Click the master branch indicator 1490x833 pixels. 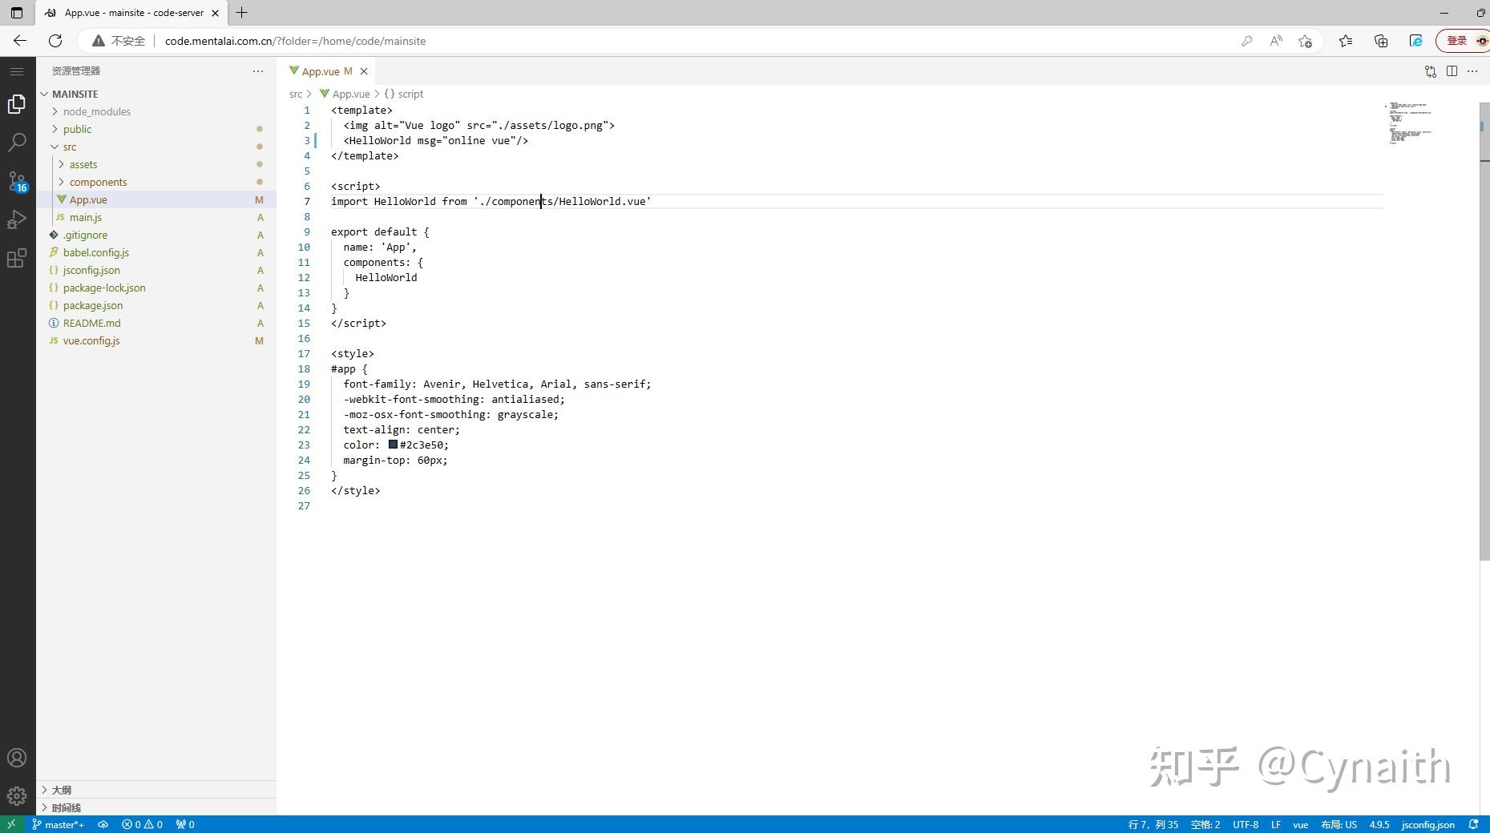tap(58, 824)
